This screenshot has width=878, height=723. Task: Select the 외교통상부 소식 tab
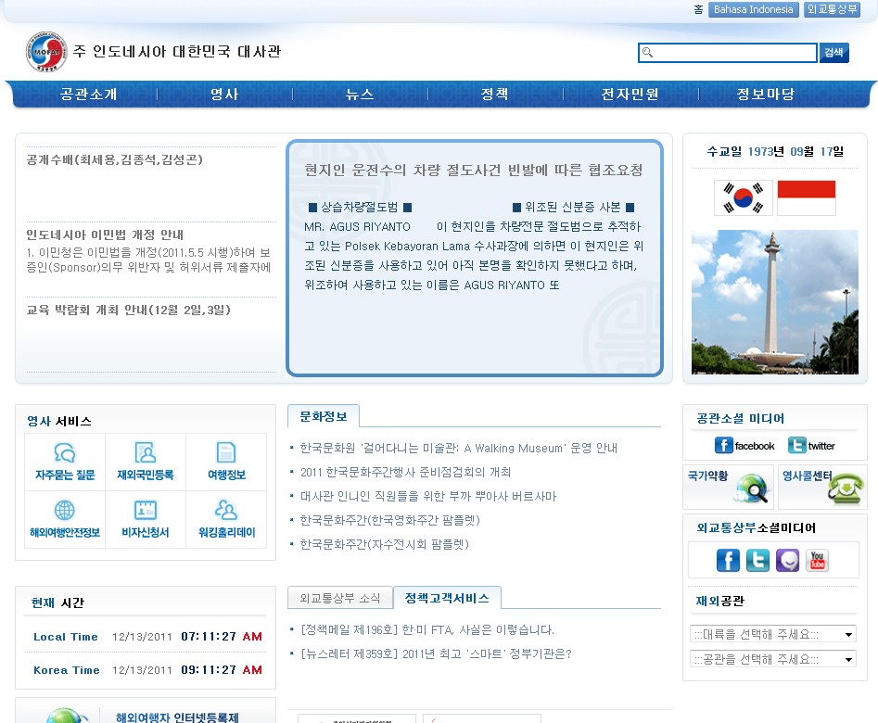340,598
